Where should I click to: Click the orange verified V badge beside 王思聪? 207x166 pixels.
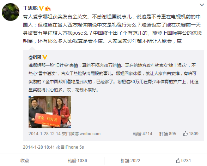point(41,8)
